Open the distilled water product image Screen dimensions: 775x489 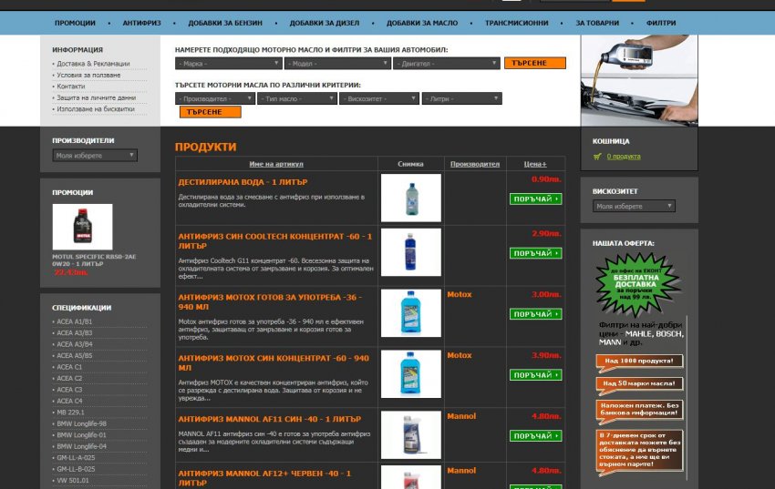pyautogui.click(x=410, y=198)
